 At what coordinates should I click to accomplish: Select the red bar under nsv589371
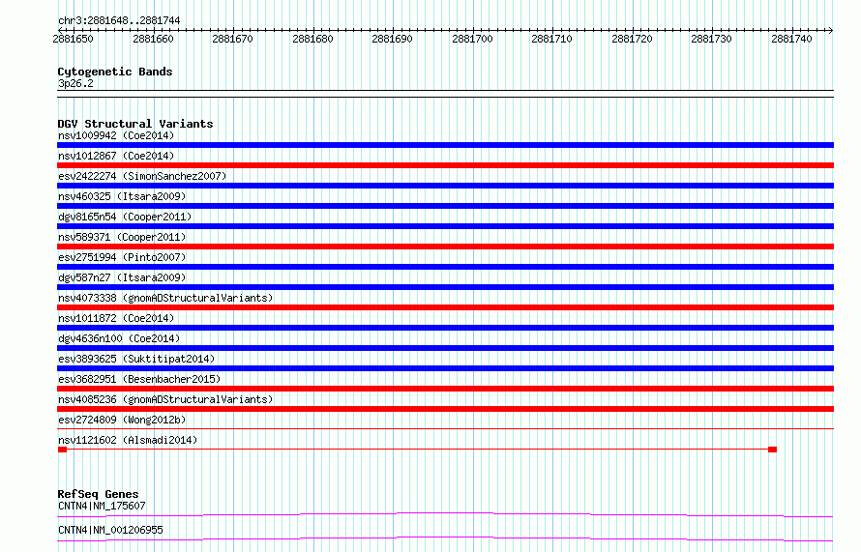click(x=445, y=247)
